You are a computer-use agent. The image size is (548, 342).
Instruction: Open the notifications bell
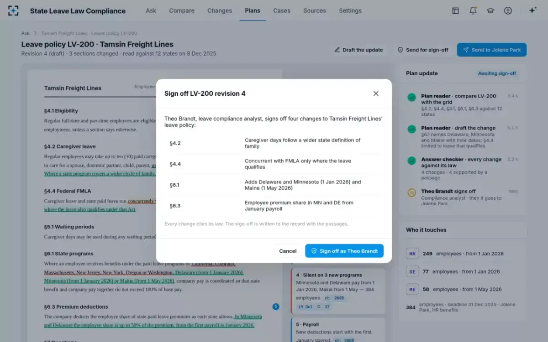coord(473,10)
